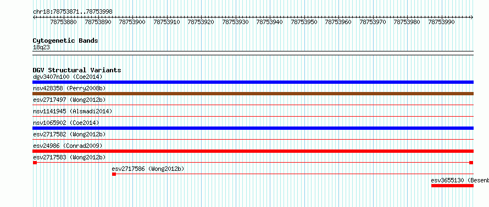Open variant nsv1065902 (Coe2014) label
The image size is (489, 207).
tap(66, 123)
